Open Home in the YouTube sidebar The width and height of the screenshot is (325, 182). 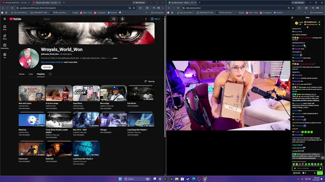coord(5,28)
